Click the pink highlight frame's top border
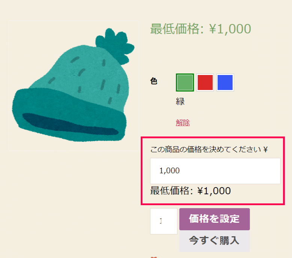Screen dimensions: 292x258 pos(213,138)
